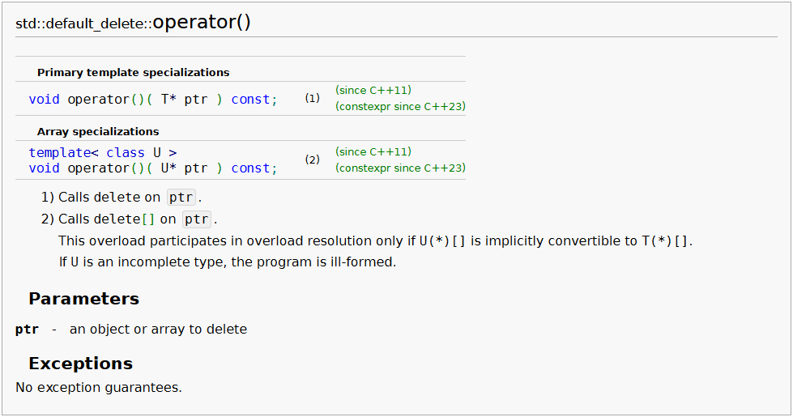Click the first (constexpr since C++23) label
793x417 pixels.
400,106
